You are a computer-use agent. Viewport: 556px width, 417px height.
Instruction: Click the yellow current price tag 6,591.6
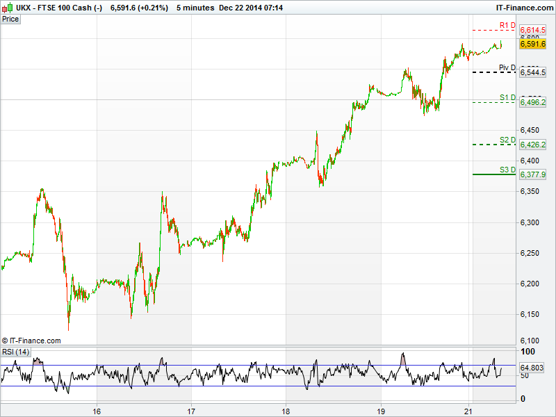click(533, 44)
